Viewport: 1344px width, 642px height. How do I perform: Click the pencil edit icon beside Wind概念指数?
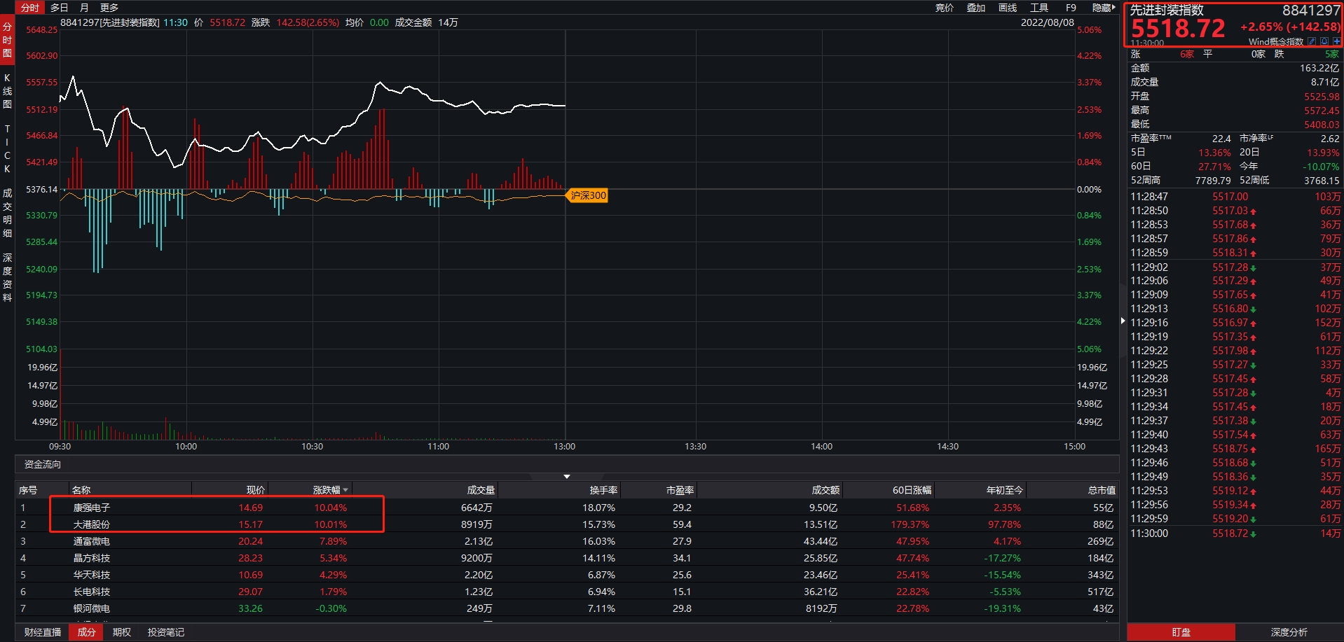[1312, 41]
